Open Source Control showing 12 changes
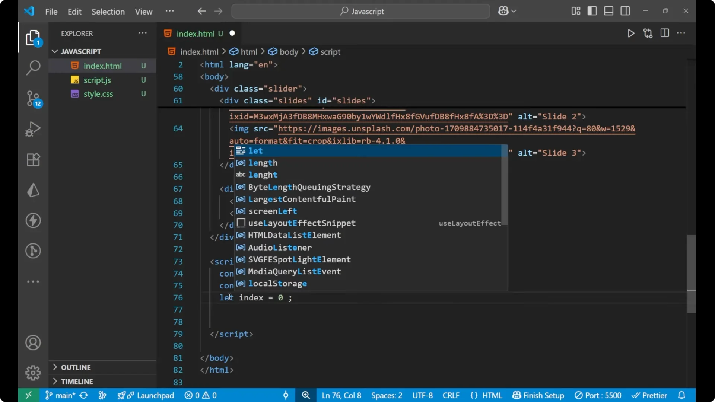 pos(33,99)
